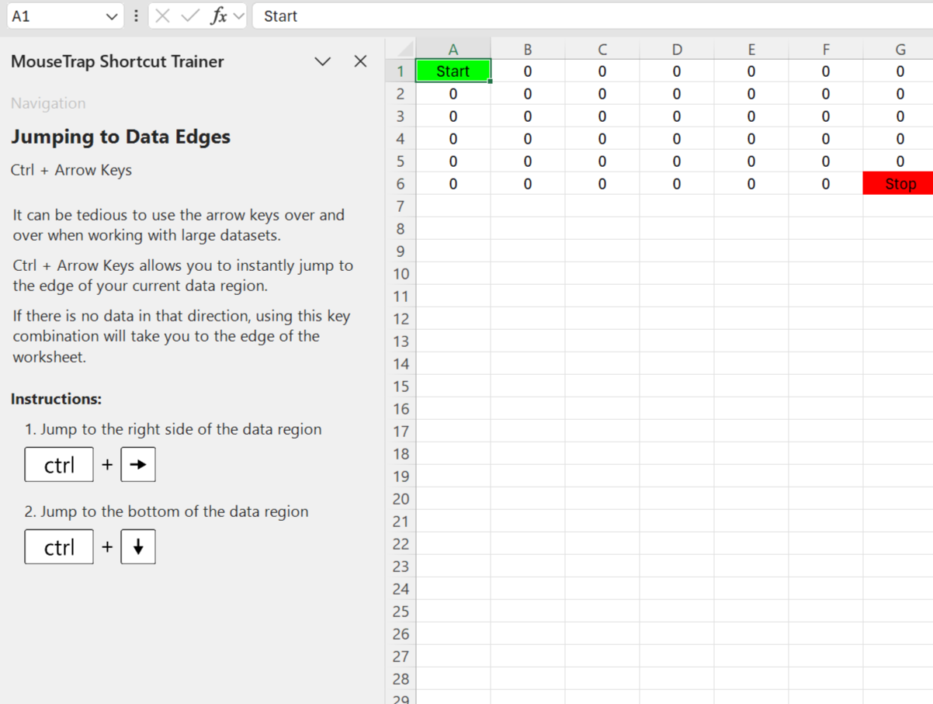This screenshot has height=704, width=933.
Task: Select cell B2 containing 0
Action: [x=527, y=93]
